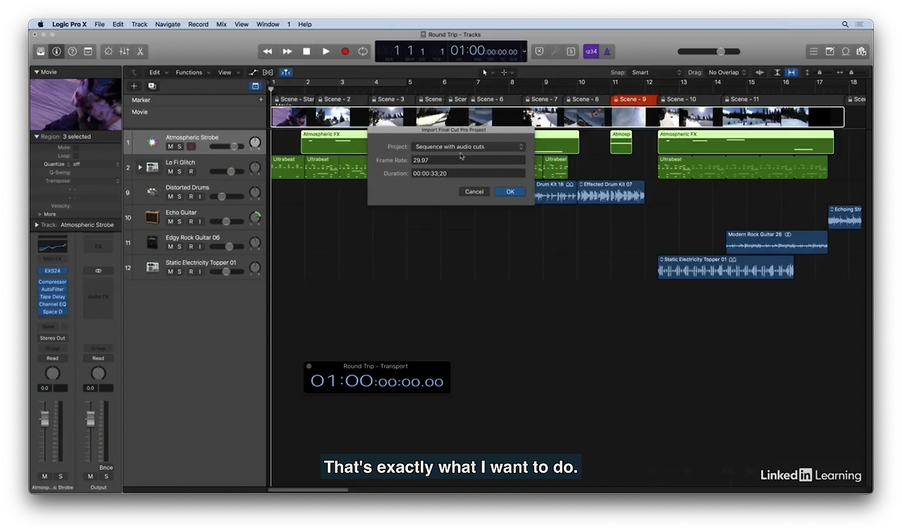The height and width of the screenshot is (532, 902).
Task: Expand the Track Atmospheric Strobe section
Action: (x=37, y=225)
